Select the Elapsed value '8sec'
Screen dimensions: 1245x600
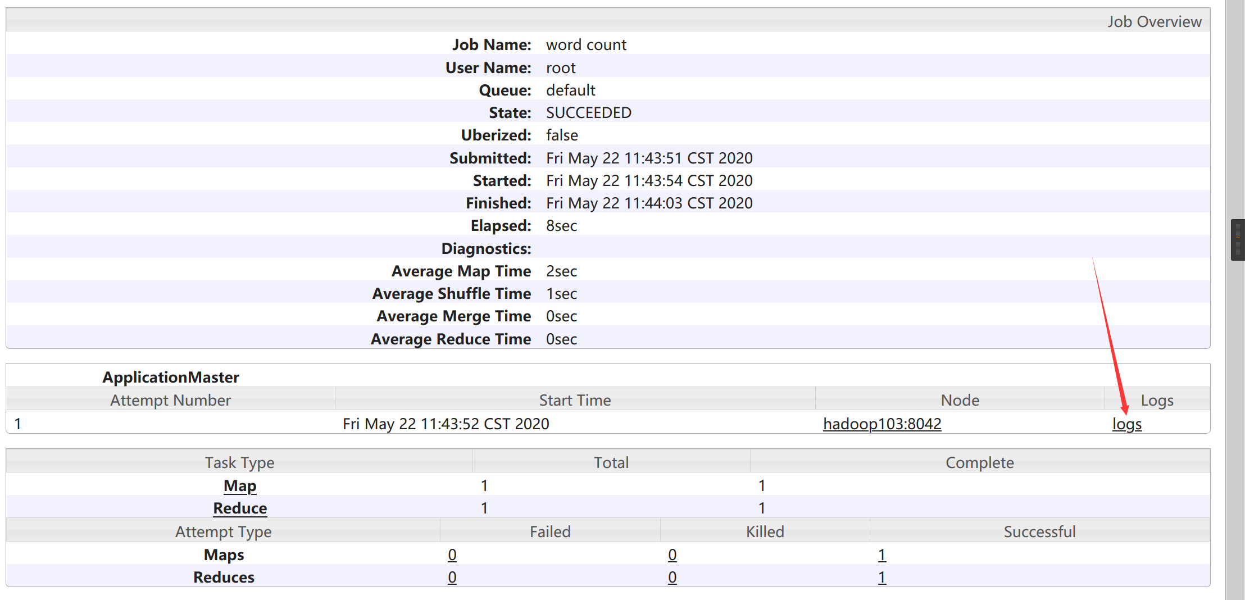pyautogui.click(x=561, y=225)
